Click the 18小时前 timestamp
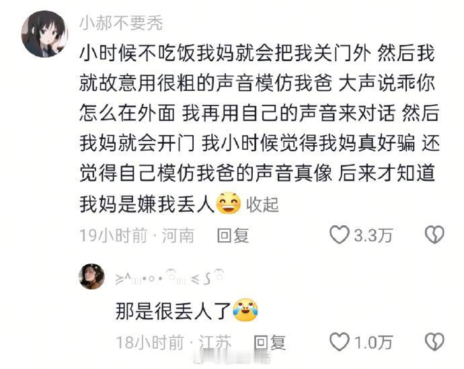 tap(150, 343)
